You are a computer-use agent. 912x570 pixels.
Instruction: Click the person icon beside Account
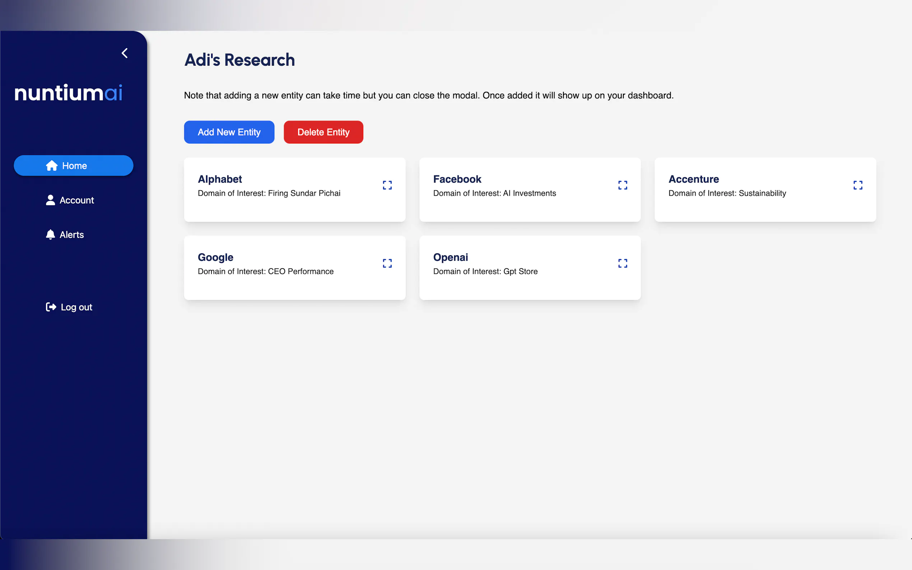coord(50,200)
